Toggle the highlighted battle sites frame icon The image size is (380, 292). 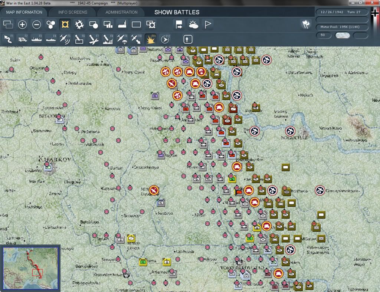[65, 24]
